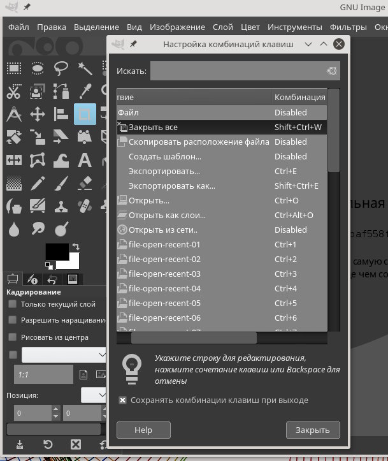388x461 pixels.
Task: Select the highlighted Crop tool
Action: pos(85,114)
